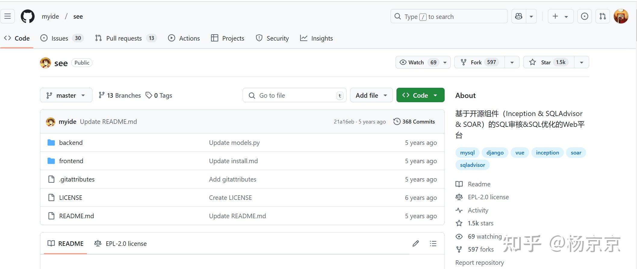Expand the master branch dropdown

point(66,95)
